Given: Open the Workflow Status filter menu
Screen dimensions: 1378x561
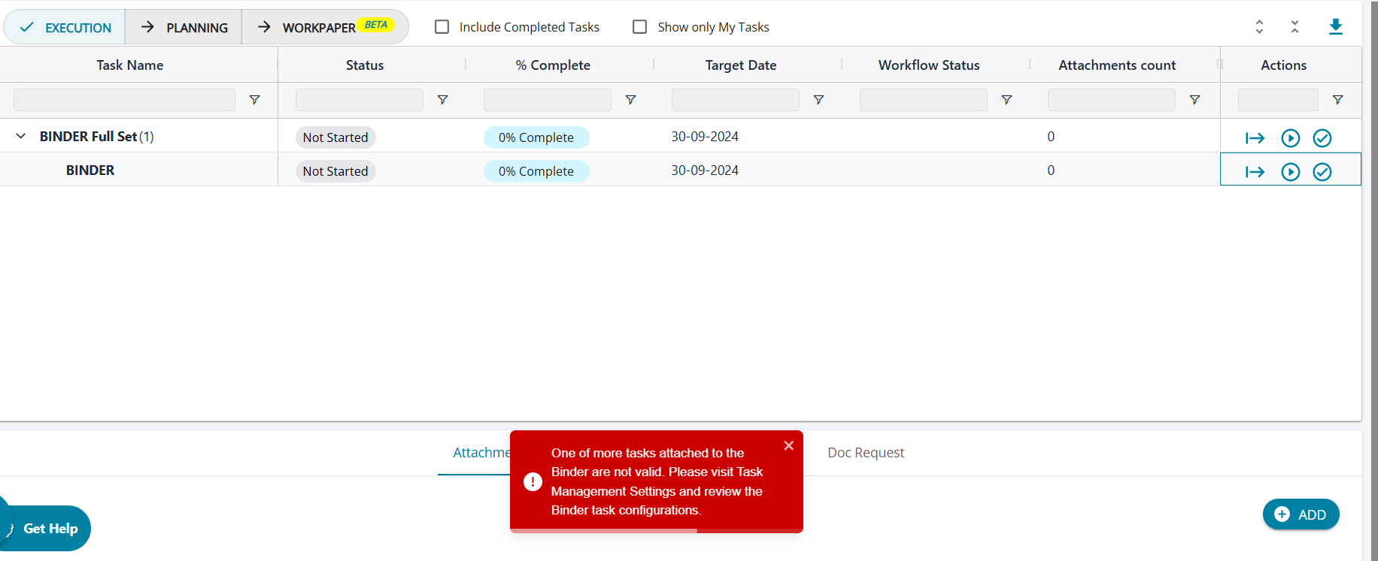Looking at the screenshot, I should click(1006, 100).
